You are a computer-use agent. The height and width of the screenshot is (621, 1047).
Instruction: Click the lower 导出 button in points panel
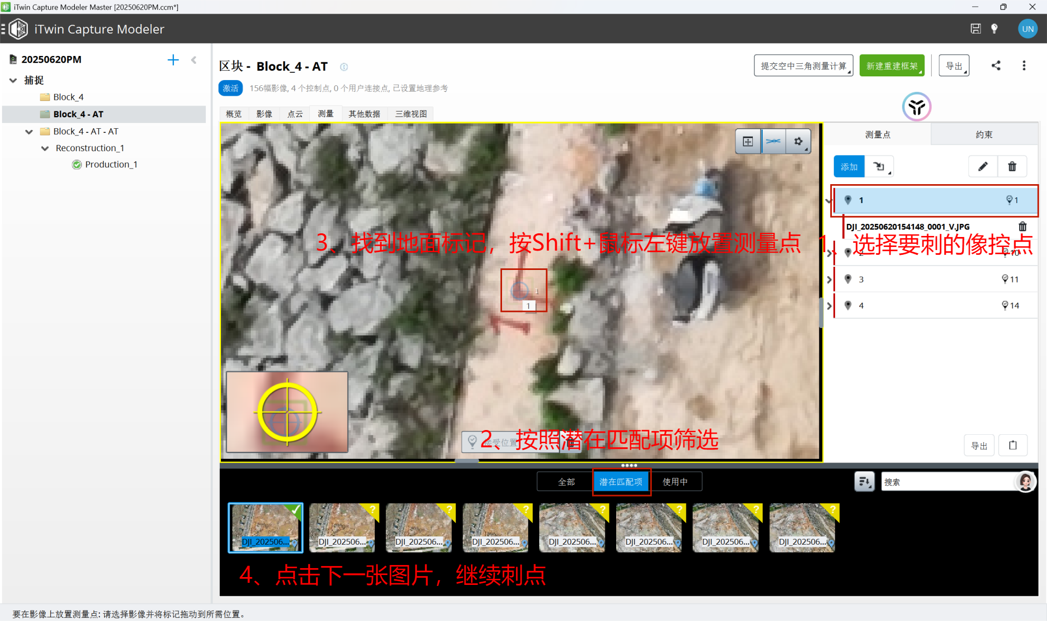979,445
